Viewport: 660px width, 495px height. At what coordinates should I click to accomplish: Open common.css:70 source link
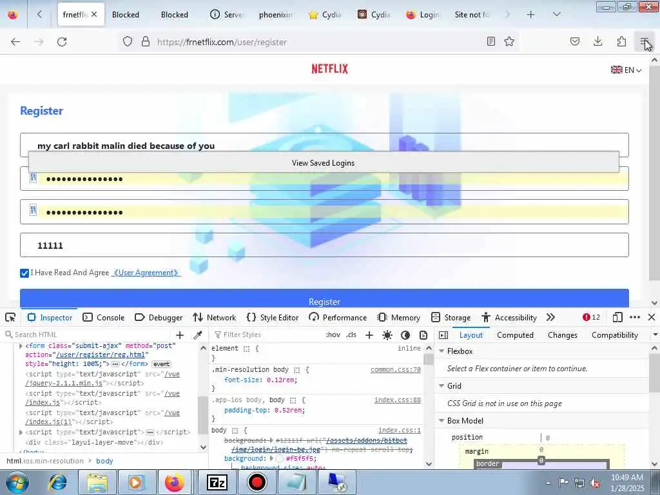(x=396, y=369)
